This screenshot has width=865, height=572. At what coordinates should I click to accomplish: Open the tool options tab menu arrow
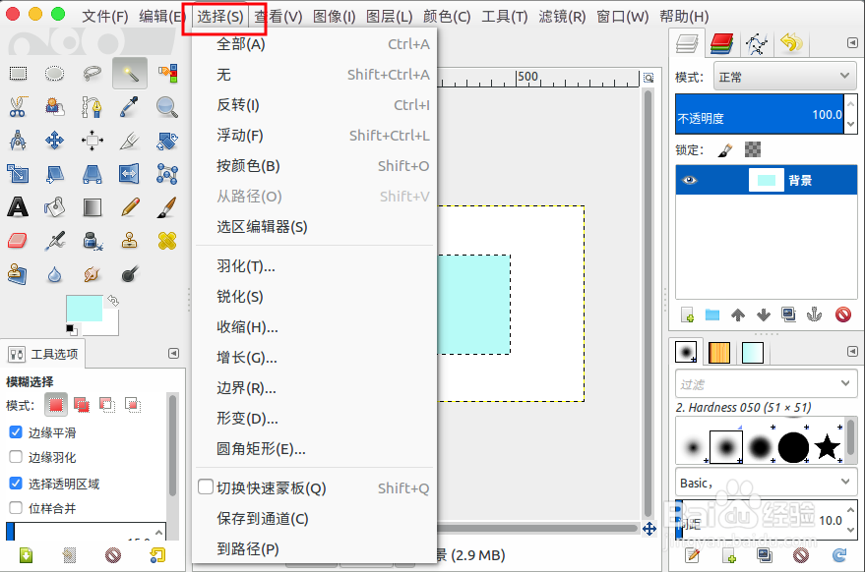point(174,353)
